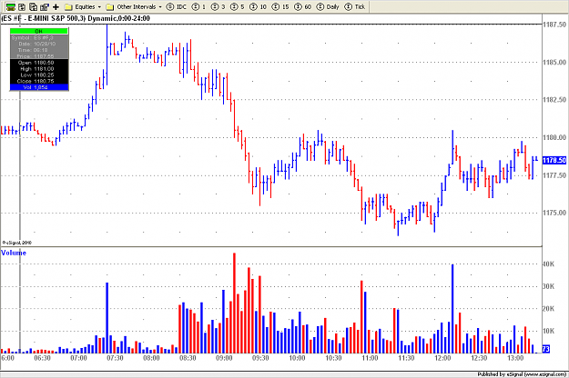Click the third toolbar icon showing stacked pages
The width and height of the screenshot is (569, 378).
[33, 6]
